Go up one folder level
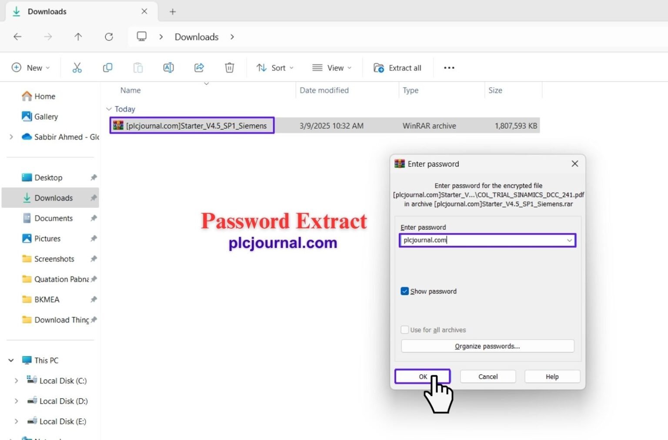This screenshot has height=440, width=668. click(78, 37)
